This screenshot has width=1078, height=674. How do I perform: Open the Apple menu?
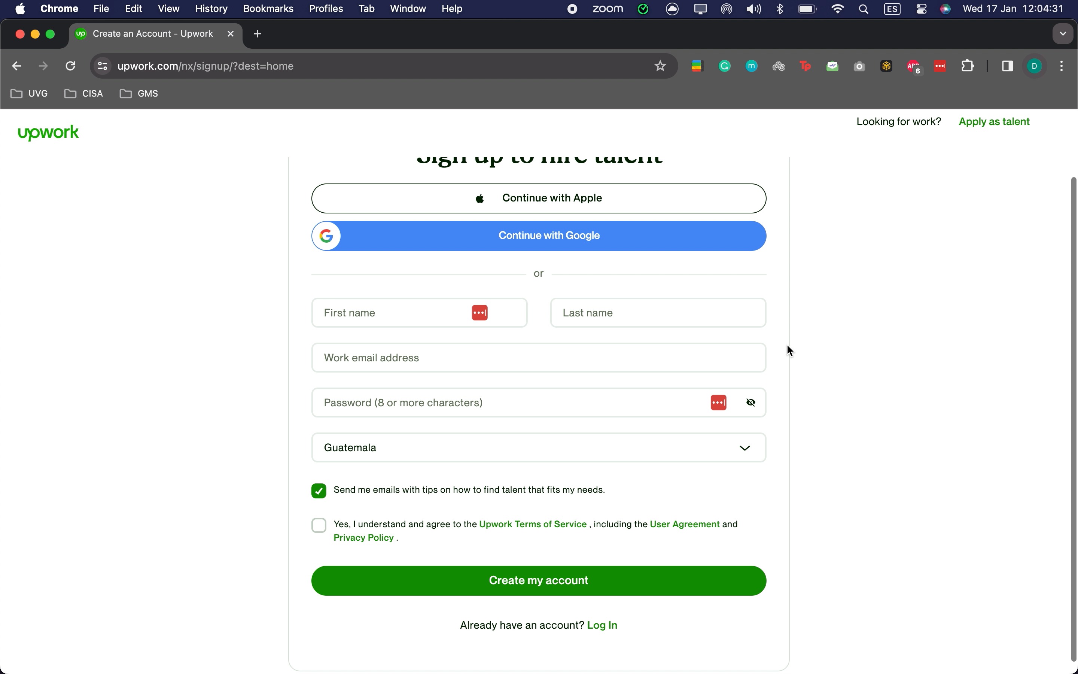click(20, 9)
